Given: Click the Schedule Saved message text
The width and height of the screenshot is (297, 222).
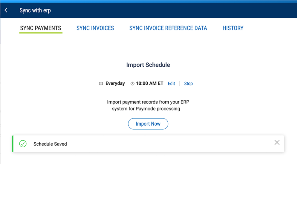Looking at the screenshot, I should pos(50,144).
